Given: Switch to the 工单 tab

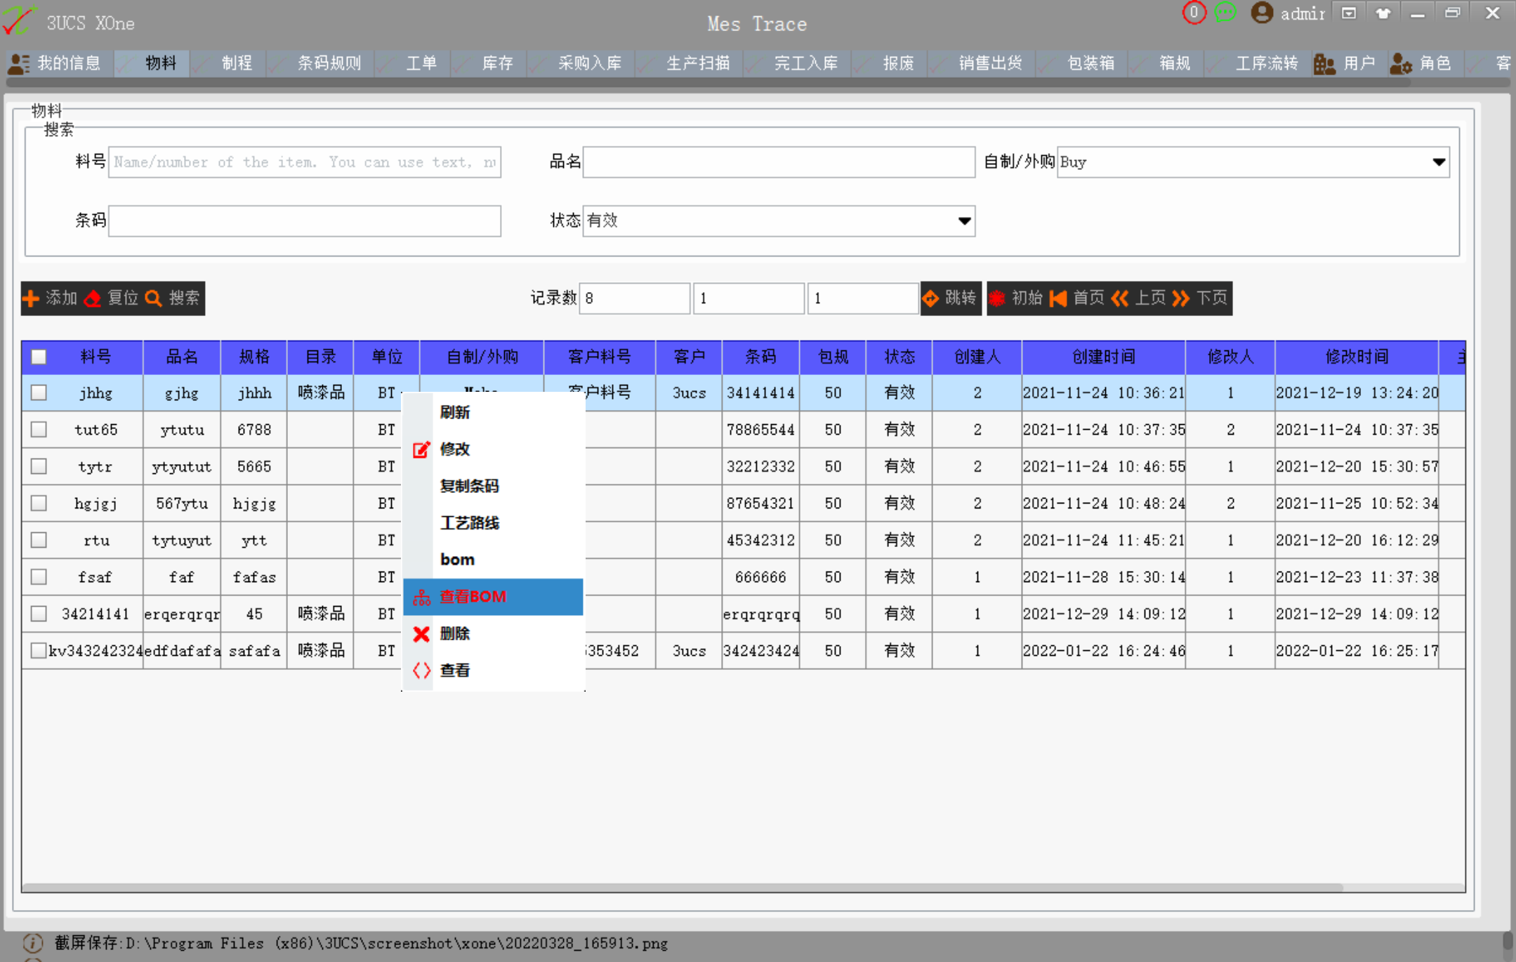Looking at the screenshot, I should pos(413,63).
